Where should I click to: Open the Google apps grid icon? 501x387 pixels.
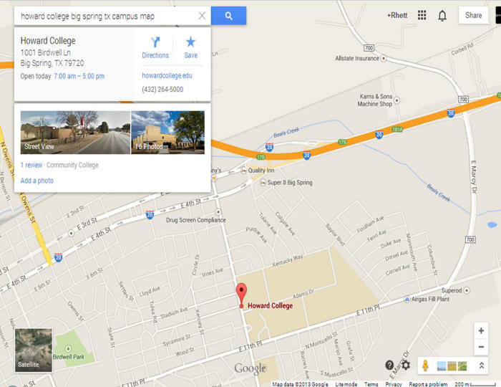point(422,15)
